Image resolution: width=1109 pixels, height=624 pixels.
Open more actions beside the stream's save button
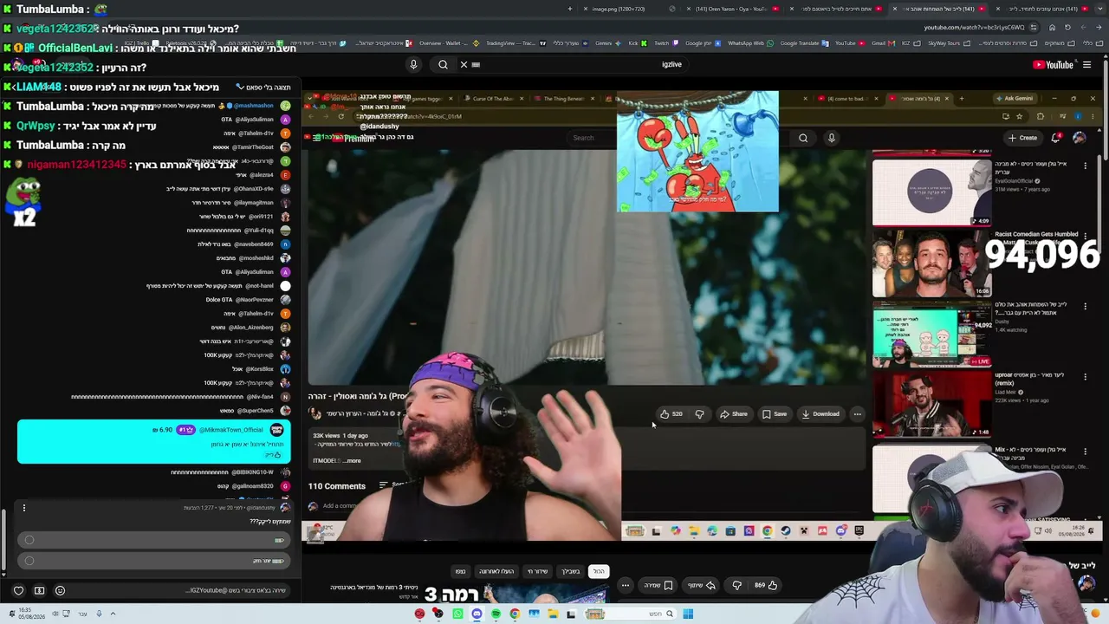(625, 585)
